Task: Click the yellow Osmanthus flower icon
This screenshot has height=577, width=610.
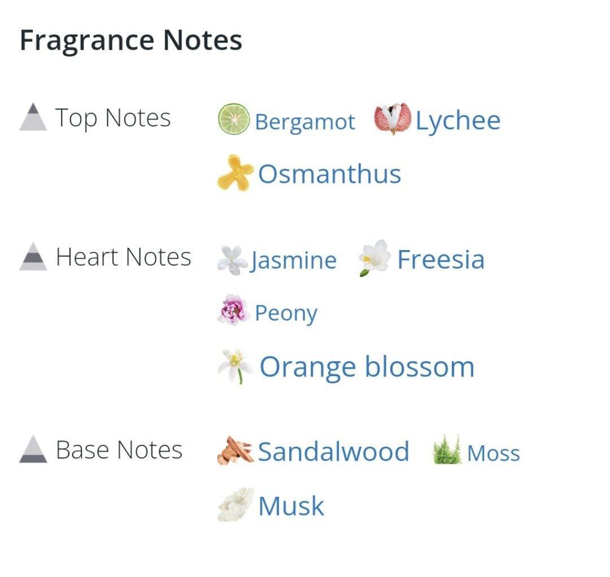Action: [x=234, y=173]
